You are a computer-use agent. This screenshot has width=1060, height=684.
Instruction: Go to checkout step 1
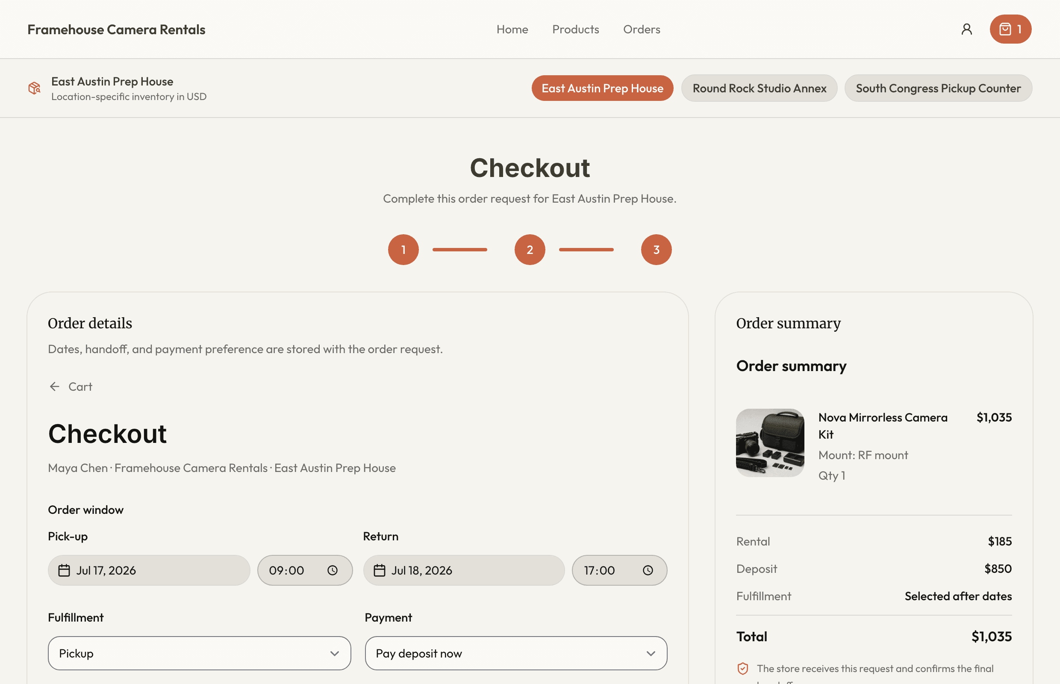point(403,250)
